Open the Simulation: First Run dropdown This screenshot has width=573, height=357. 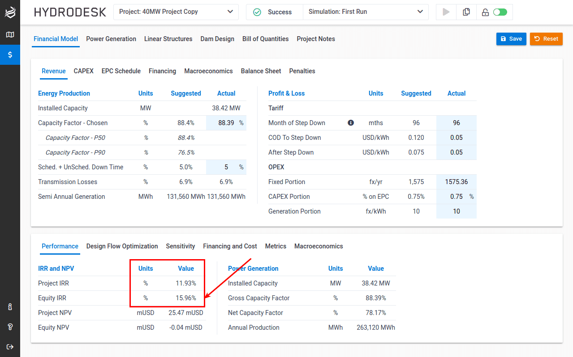point(366,12)
